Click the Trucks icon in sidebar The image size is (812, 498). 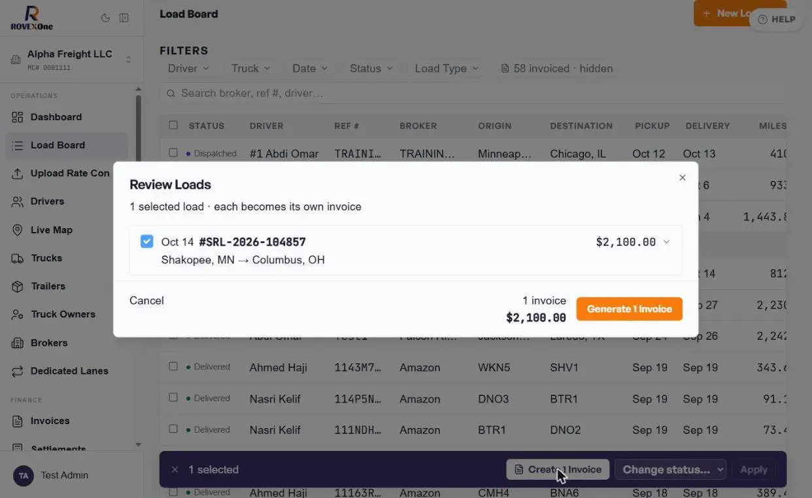pos(18,258)
